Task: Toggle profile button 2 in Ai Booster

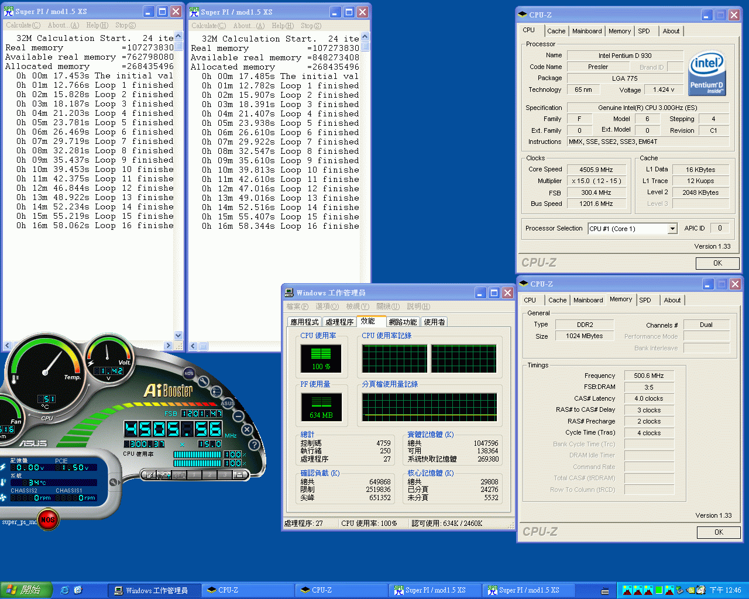Action: [x=210, y=474]
